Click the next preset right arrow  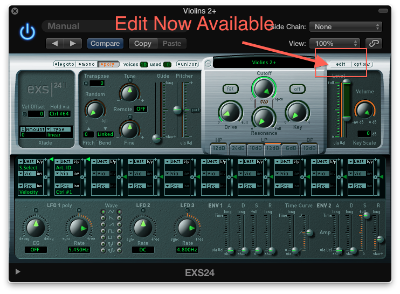pyautogui.click(x=73, y=43)
